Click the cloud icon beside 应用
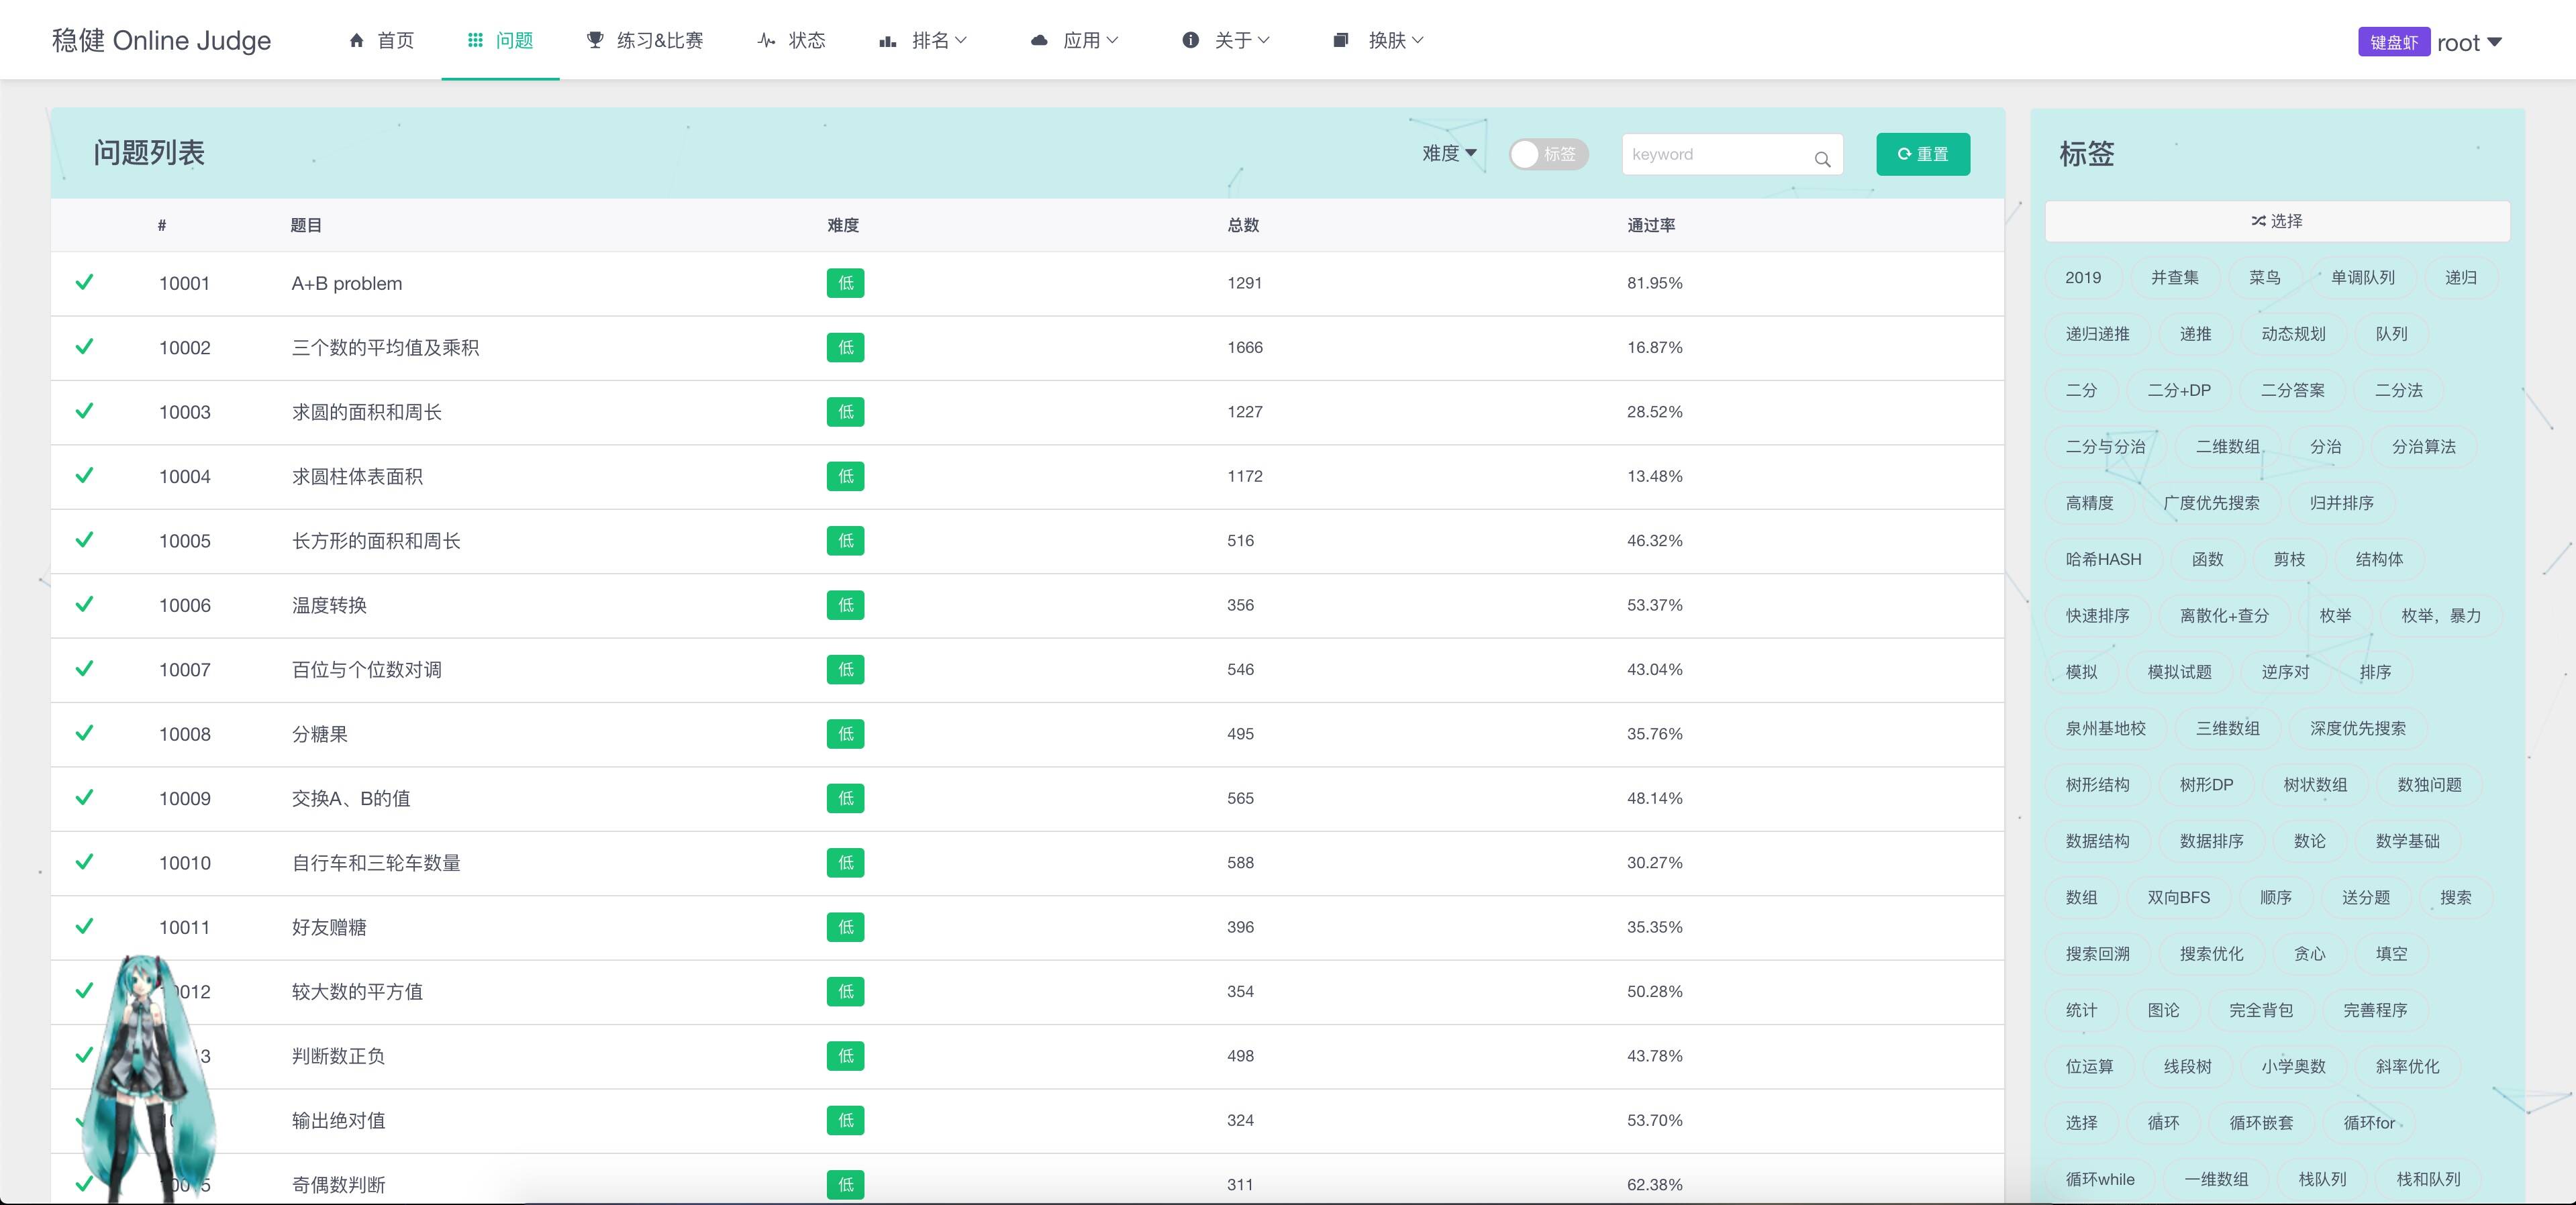This screenshot has width=2576, height=1205. point(1039,41)
